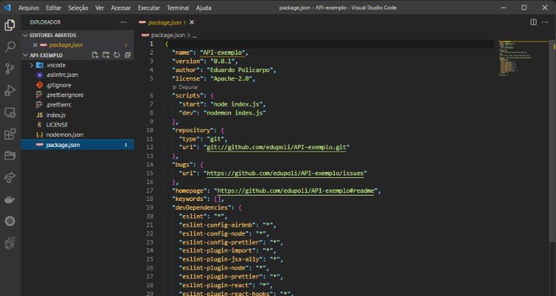Open the breadcrumb dropdown after package.json
Viewport: 556px width, 296px height.
(x=194, y=36)
